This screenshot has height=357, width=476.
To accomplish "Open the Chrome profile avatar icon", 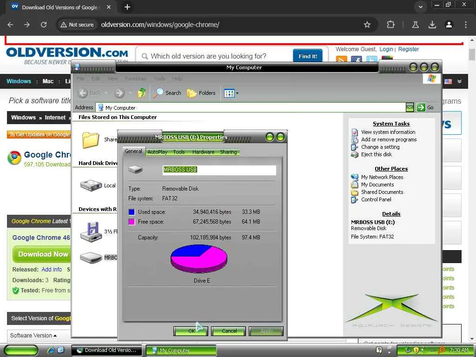I will click(x=449, y=25).
